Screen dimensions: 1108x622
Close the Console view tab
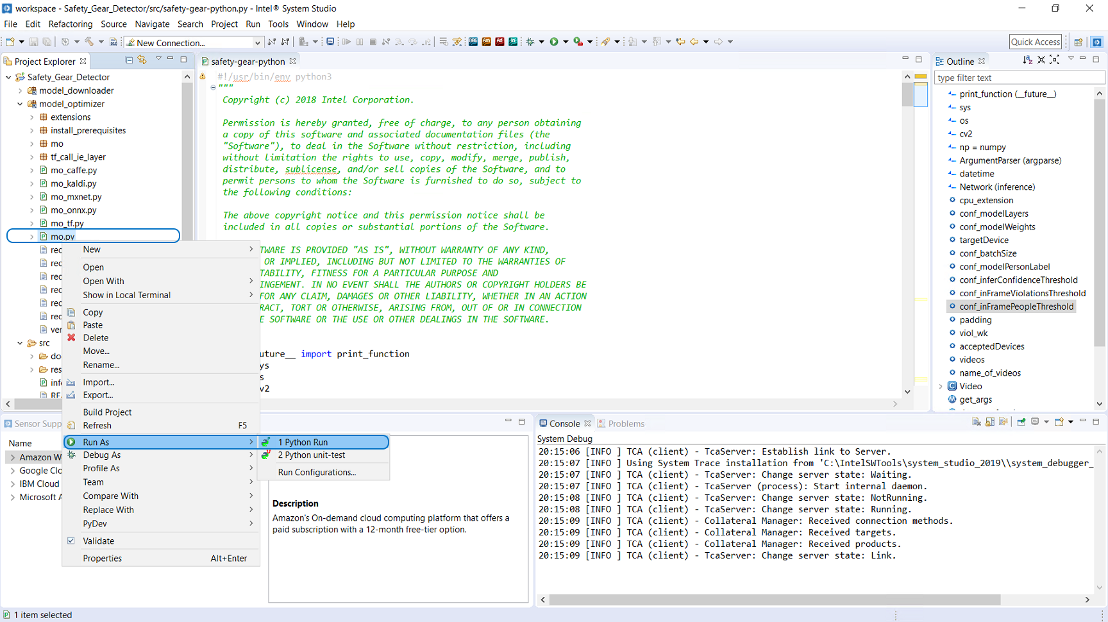(587, 424)
